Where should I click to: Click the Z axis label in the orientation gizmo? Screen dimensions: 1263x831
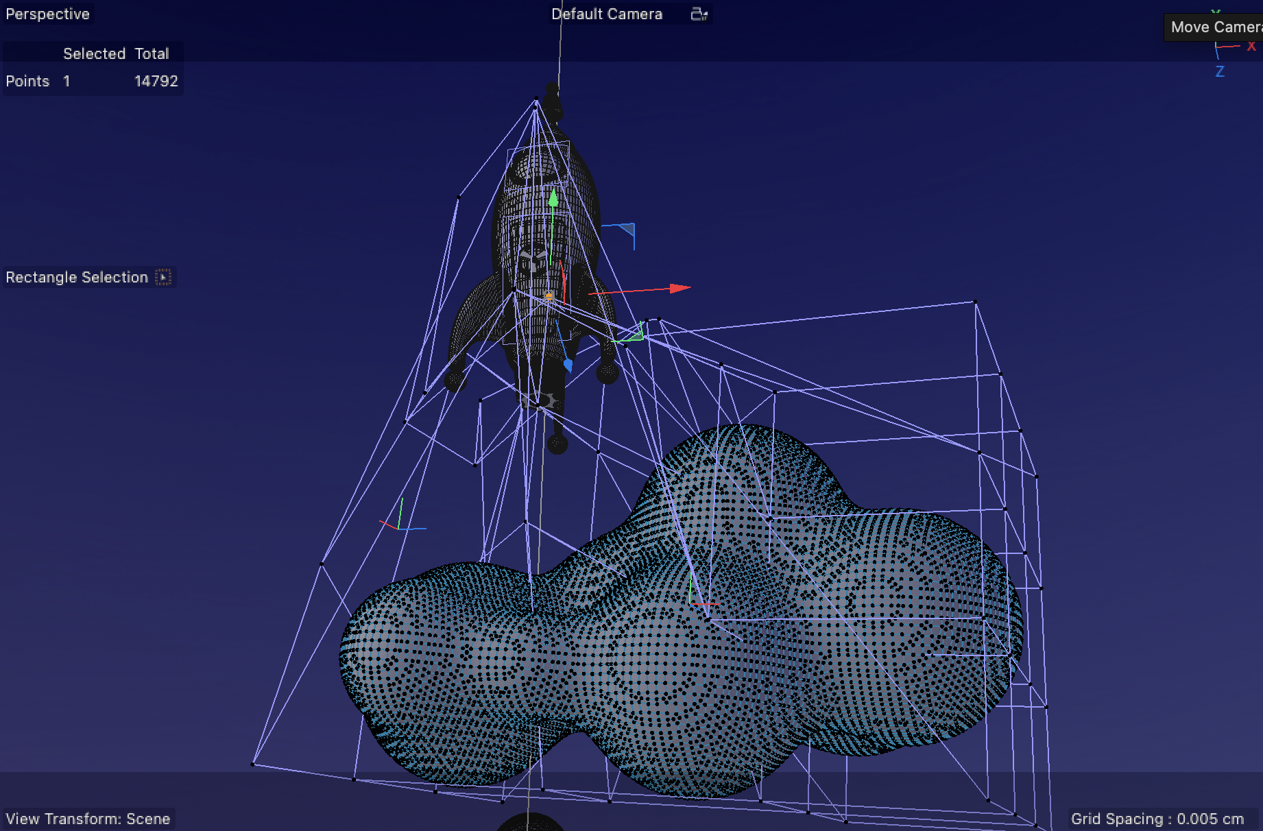1220,71
